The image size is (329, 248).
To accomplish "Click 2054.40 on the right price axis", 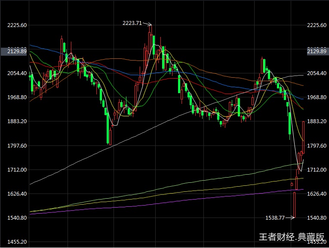I will [317, 73].
